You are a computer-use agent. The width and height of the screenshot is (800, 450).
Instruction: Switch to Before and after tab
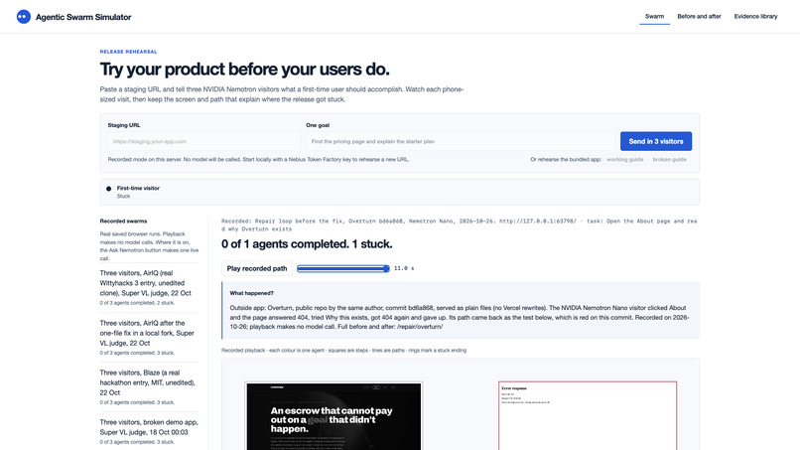[x=699, y=16]
